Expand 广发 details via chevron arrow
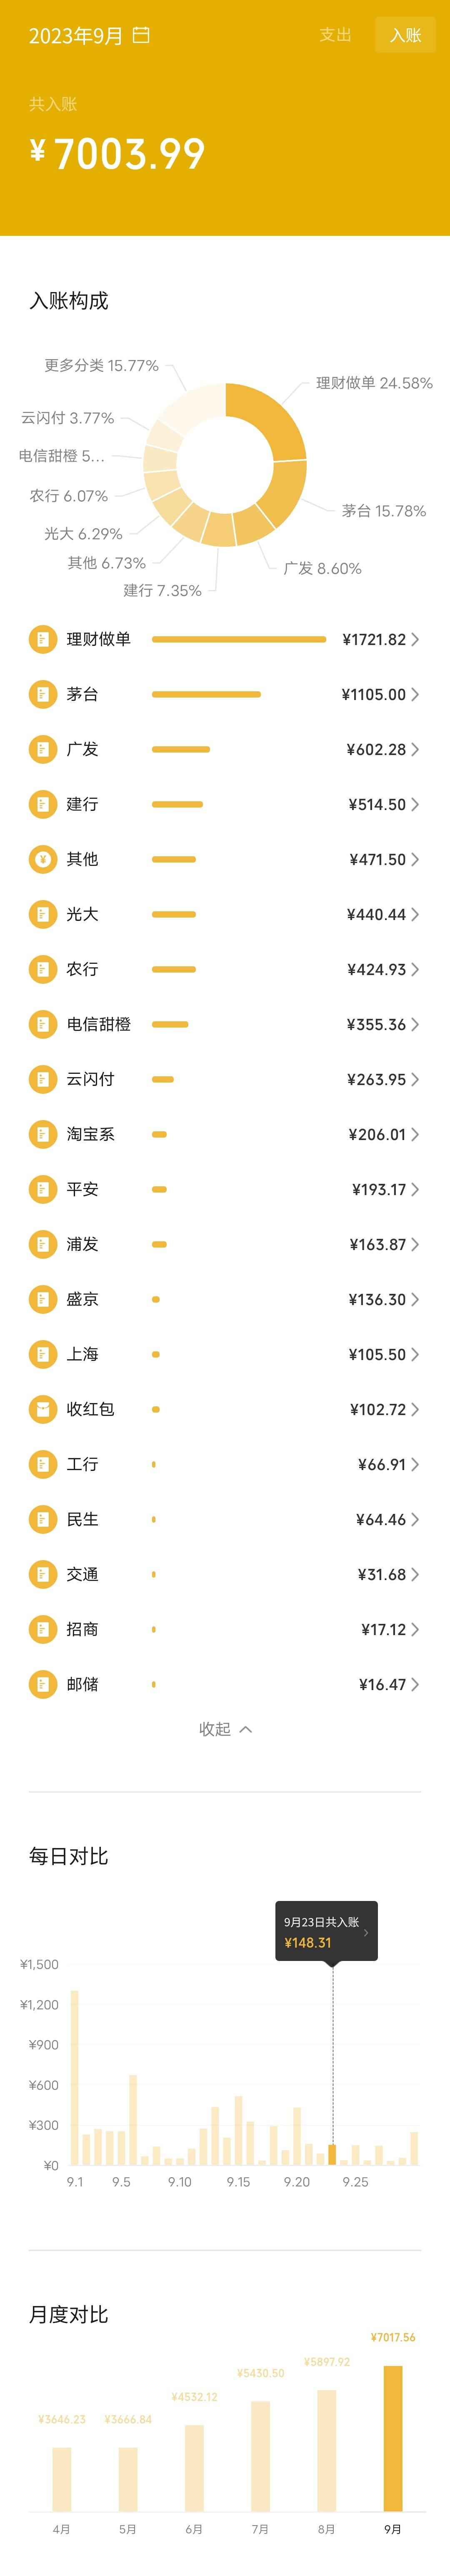This screenshot has width=450, height=2576. pos(415,749)
